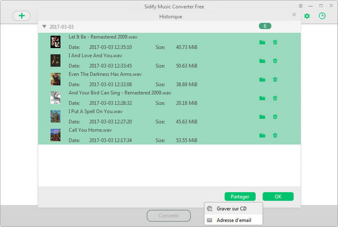Delete Call You Home.wav from history

(x=275, y=136)
